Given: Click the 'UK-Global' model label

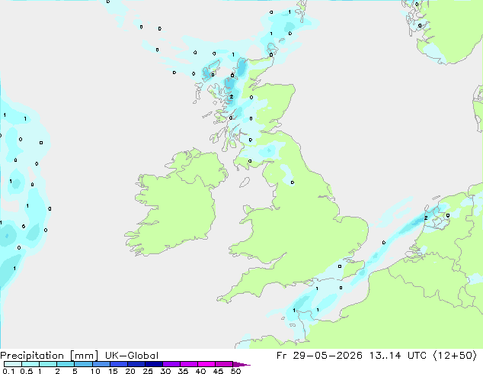Looking at the screenshot, I should tap(132, 356).
